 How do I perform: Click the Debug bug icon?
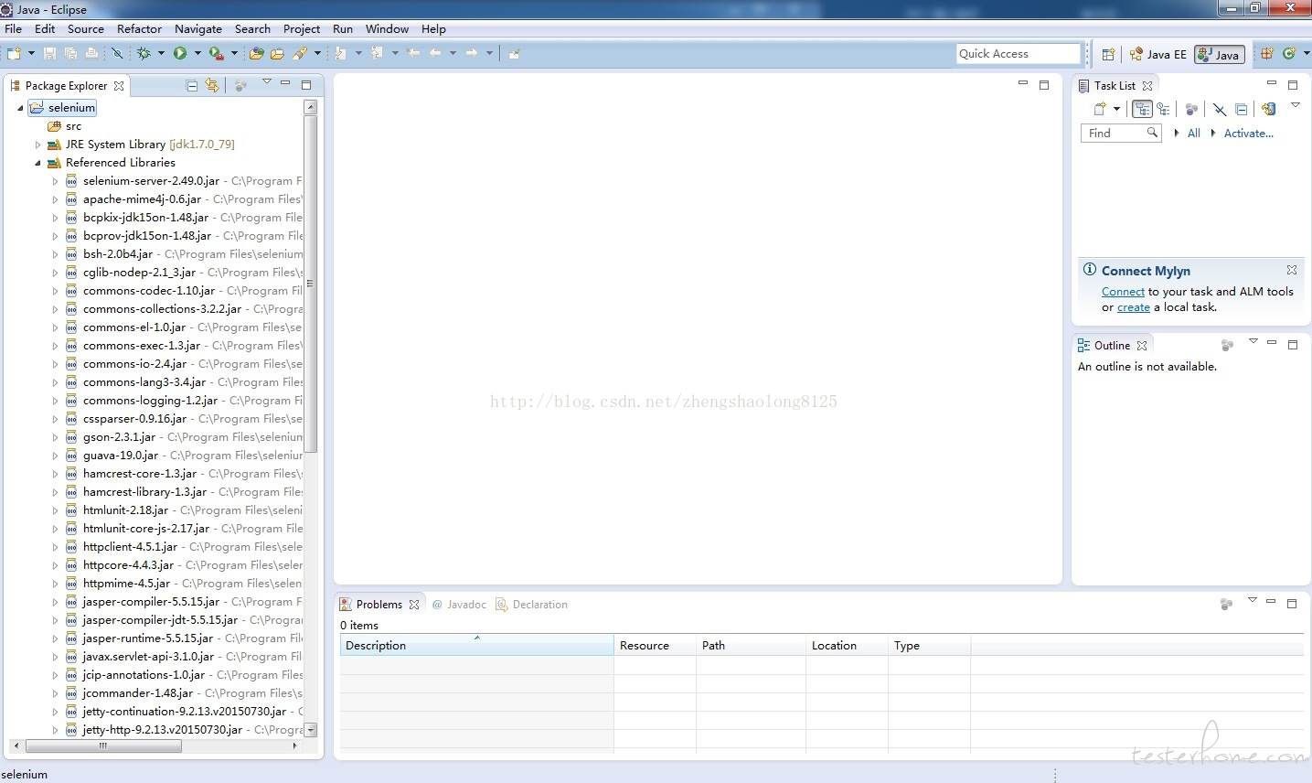[x=144, y=53]
